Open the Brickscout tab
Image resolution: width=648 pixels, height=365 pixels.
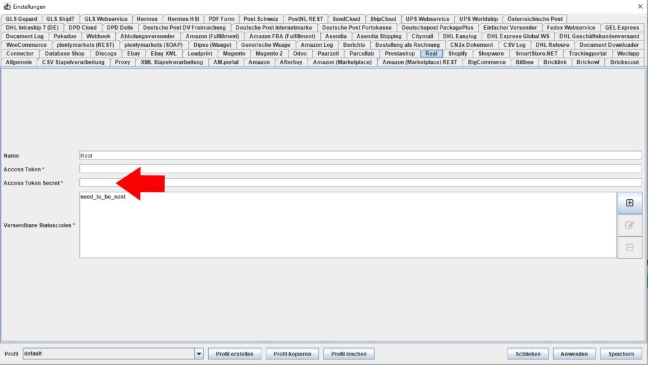pos(624,62)
